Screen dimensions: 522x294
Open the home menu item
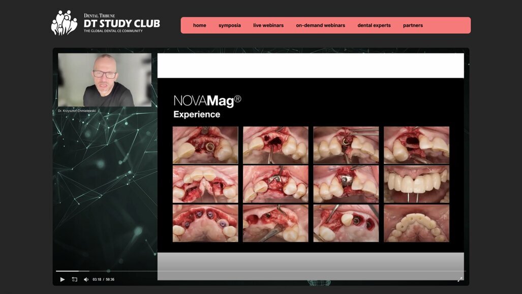[200, 25]
